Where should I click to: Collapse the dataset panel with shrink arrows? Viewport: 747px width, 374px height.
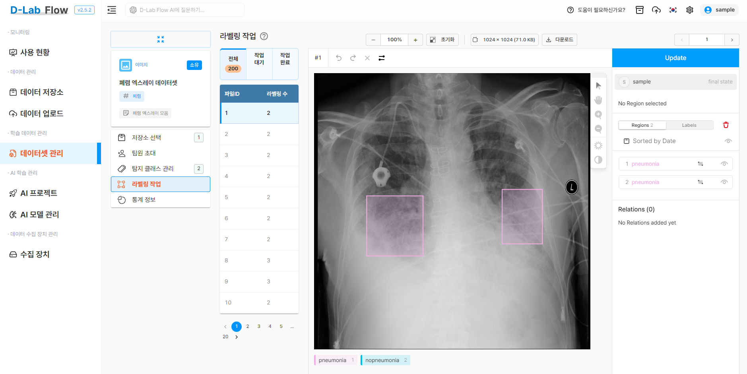point(161,39)
